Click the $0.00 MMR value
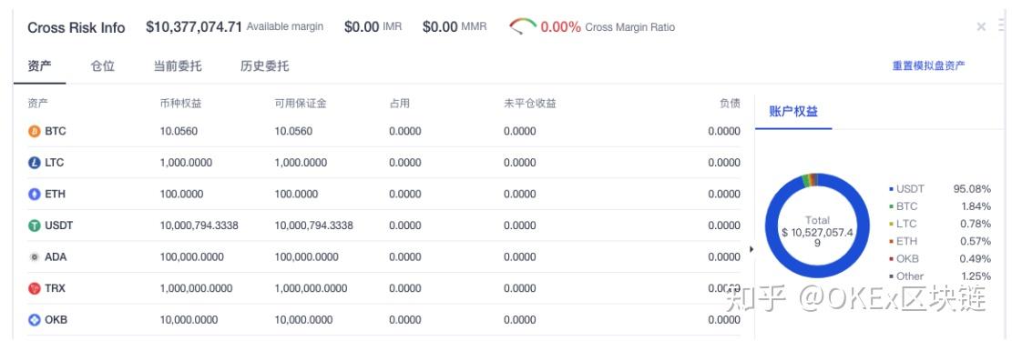The height and width of the screenshot is (341, 1012). pos(440,27)
